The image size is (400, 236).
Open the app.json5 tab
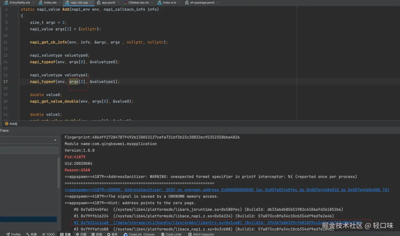point(108,2)
